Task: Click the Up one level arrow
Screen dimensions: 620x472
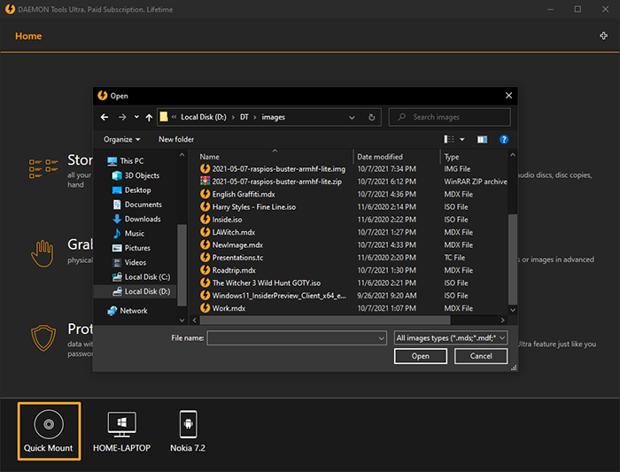Action: 149,117
